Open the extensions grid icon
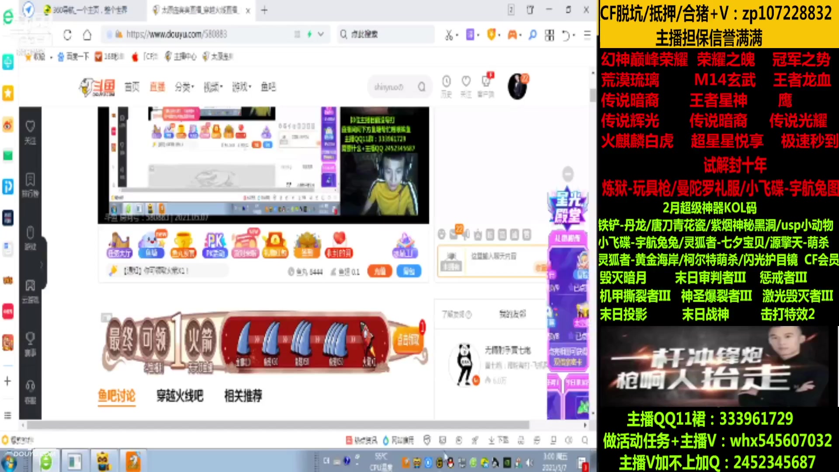Screen dimensions: 839x472 click(549, 35)
